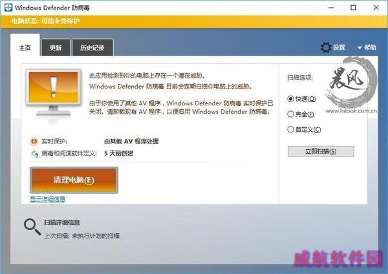The width and height of the screenshot is (388, 274).
Task: Click the Windows Defender shield icon in title bar
Action: pos(8,7)
